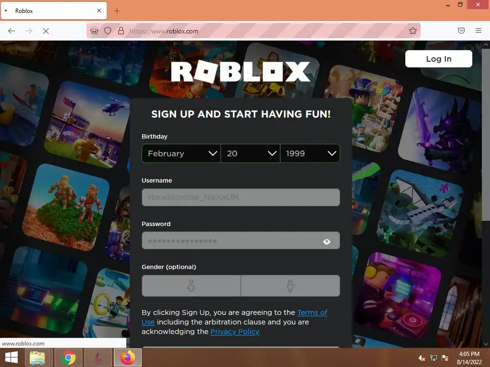The image size is (490, 367).
Task: Click the Password input field
Action: pos(241,241)
